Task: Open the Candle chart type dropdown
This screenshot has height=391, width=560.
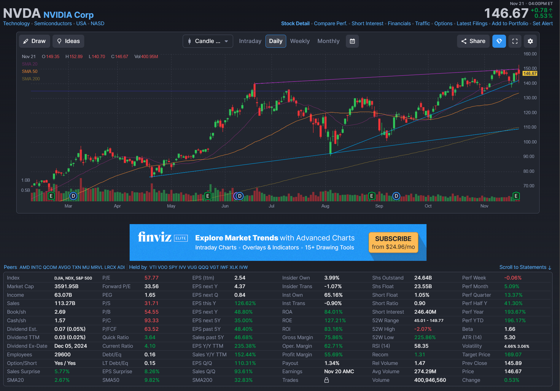Action: click(x=208, y=41)
